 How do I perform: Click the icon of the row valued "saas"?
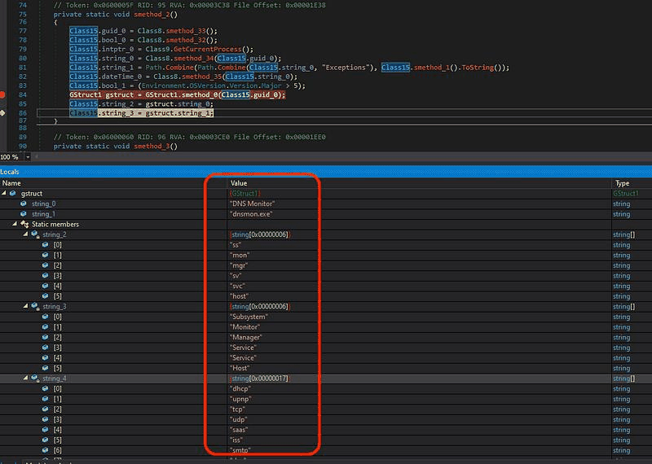[x=46, y=430]
